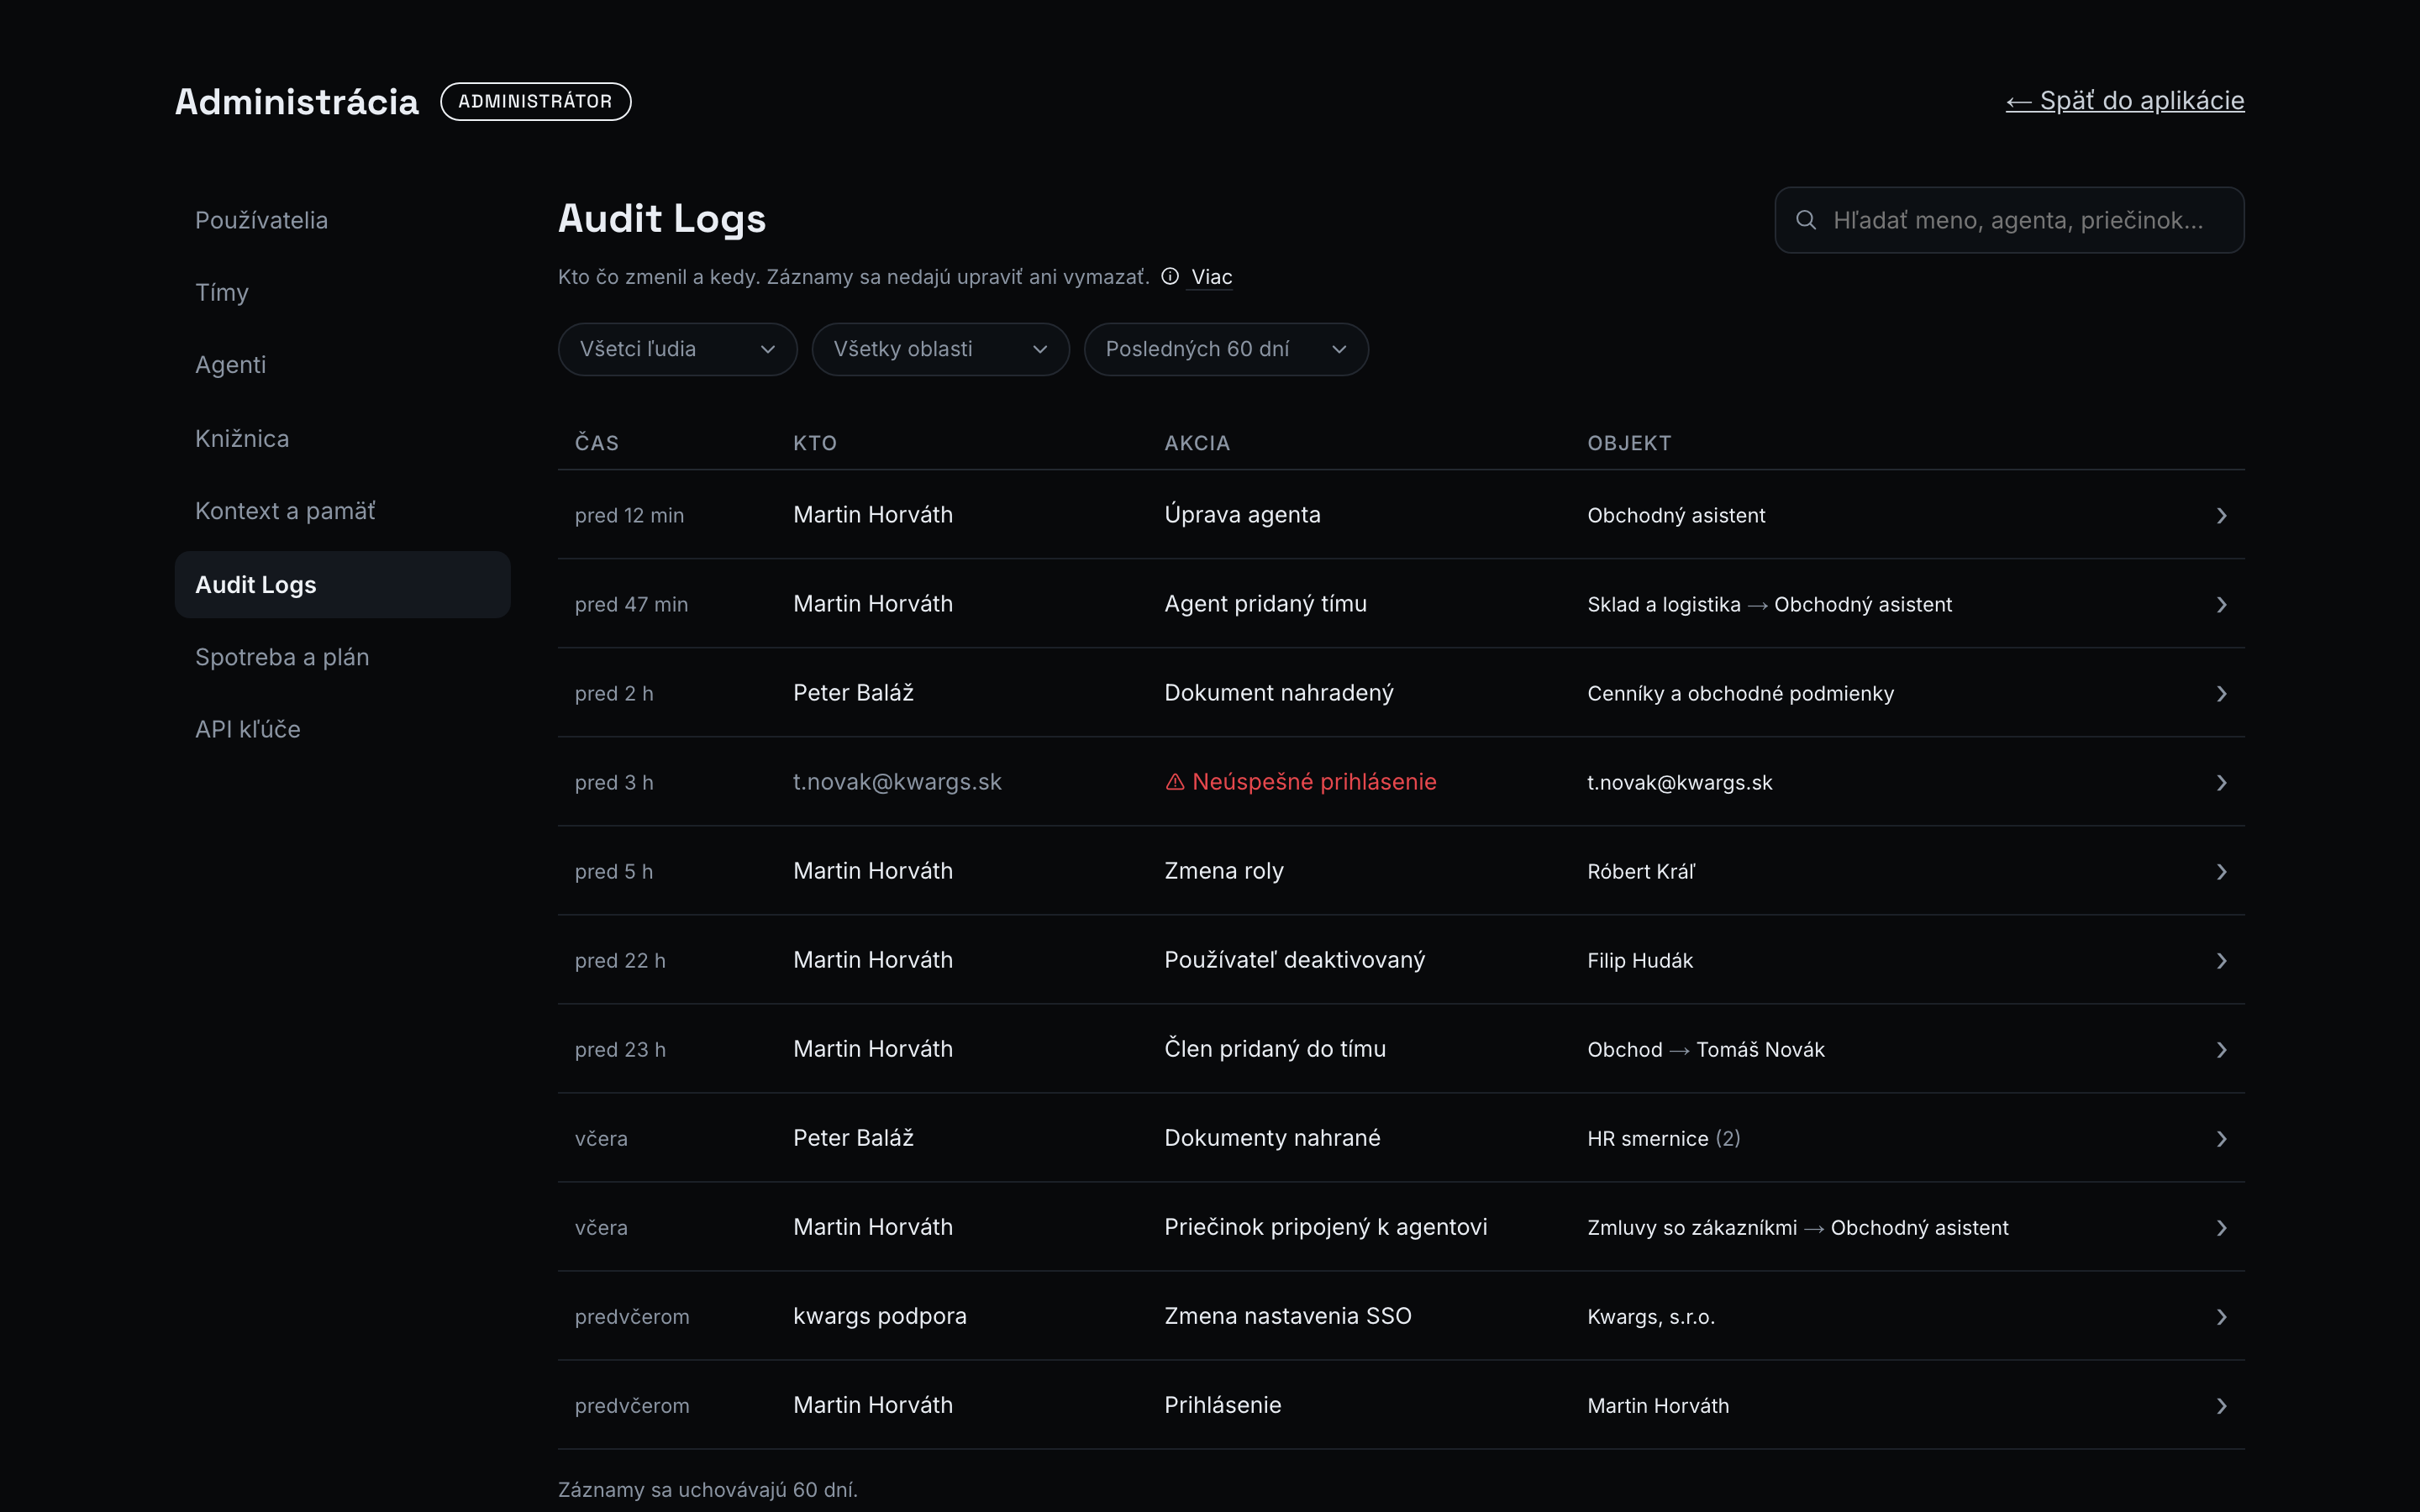Click the kwargs podpora name cell
Viewport: 2420px width, 1512px height.
(880, 1316)
